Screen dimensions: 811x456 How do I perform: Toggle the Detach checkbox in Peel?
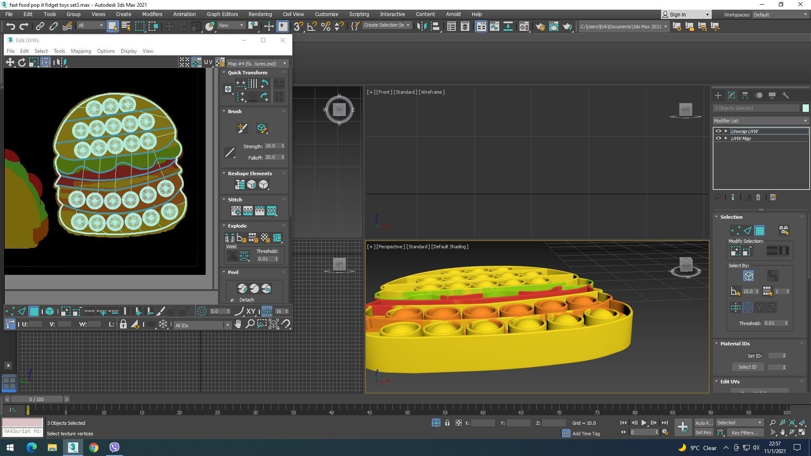232,300
